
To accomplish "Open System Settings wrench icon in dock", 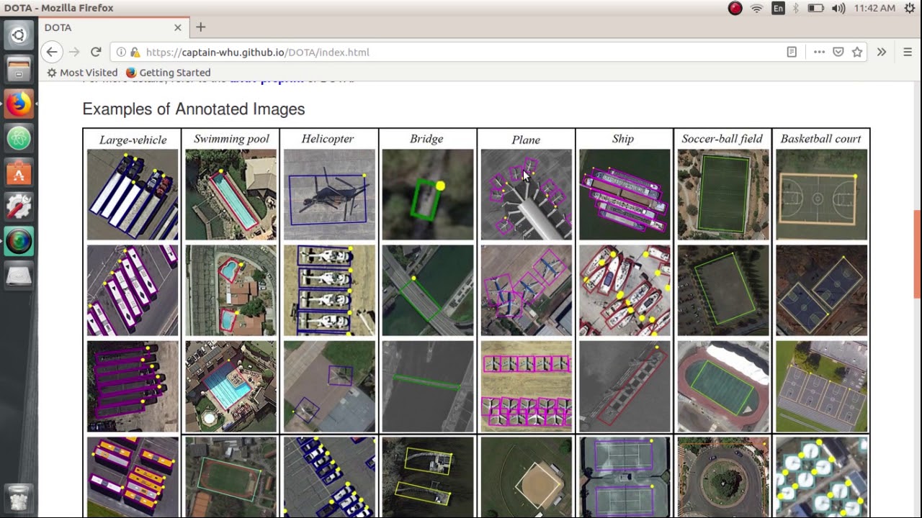I will pos(19,207).
